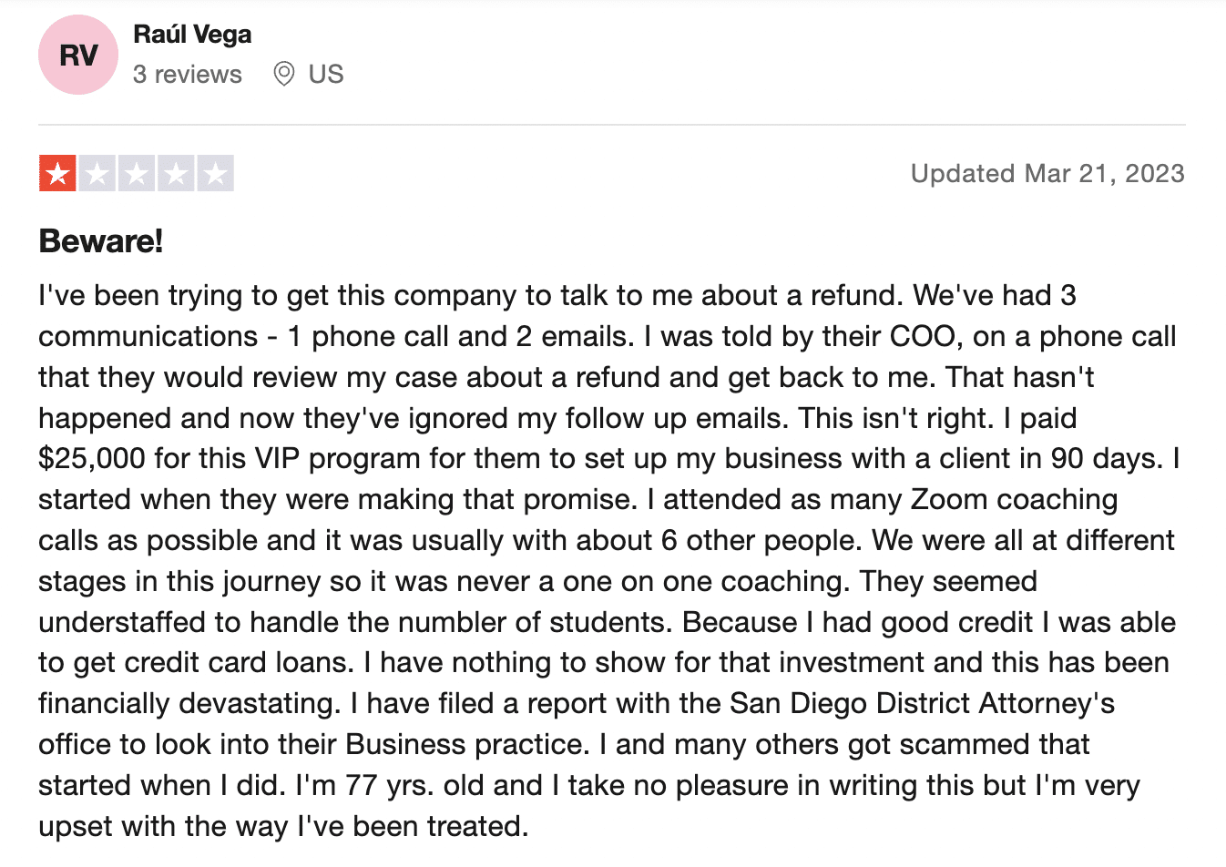Click the '3 reviews' count
Image resolution: width=1226 pixels, height=867 pixels.
tap(188, 75)
